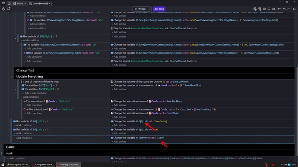Close the Game (Events) tab
The image size is (298, 167).
pos(50,3)
